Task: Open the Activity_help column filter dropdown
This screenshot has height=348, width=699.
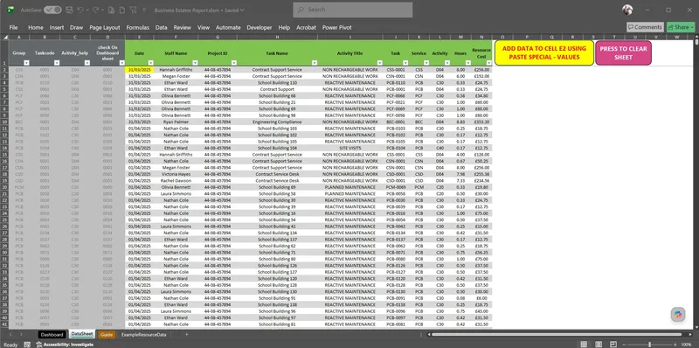Action: (x=87, y=63)
